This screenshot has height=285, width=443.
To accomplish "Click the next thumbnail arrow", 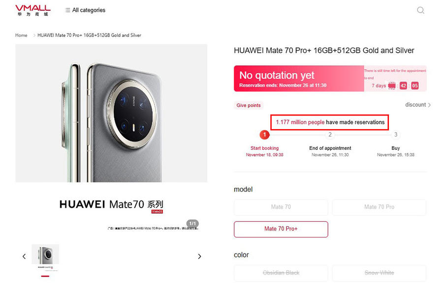I will pos(199,256).
